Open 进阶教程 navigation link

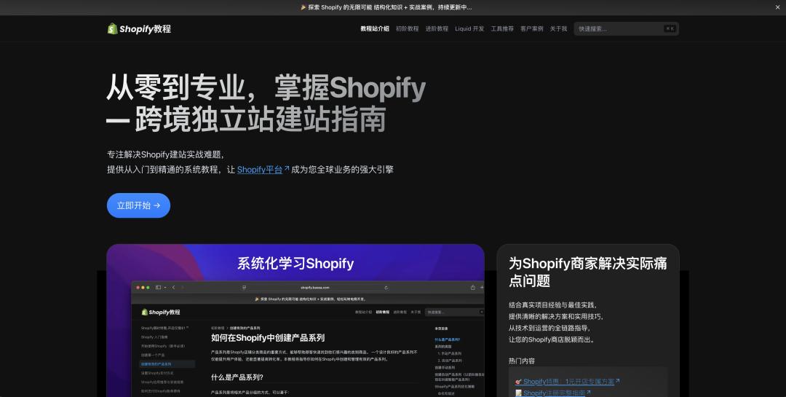(437, 28)
